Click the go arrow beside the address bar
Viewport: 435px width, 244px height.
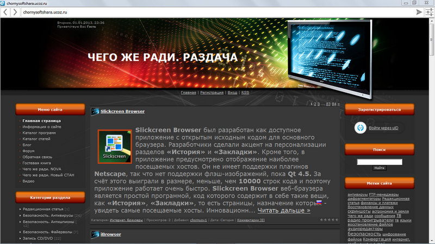(x=419, y=12)
